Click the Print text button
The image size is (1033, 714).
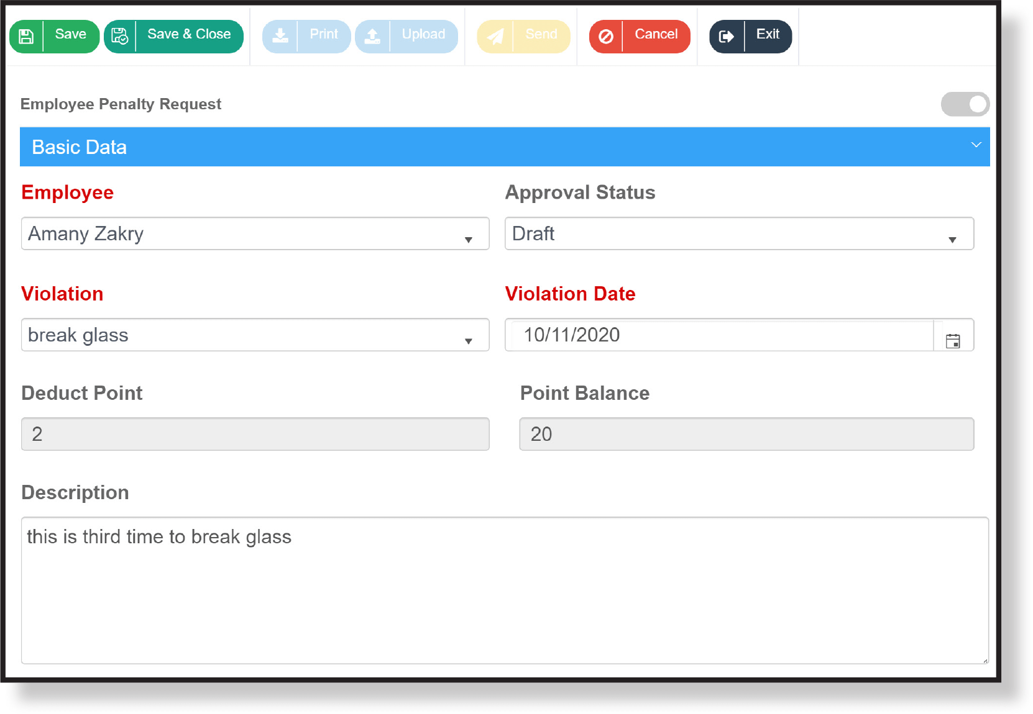[324, 34]
